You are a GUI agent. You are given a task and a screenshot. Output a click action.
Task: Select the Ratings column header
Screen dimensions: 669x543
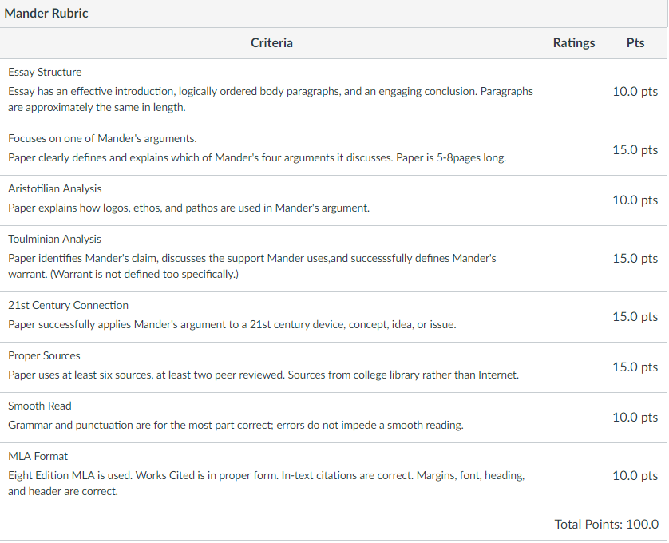pyautogui.click(x=574, y=42)
